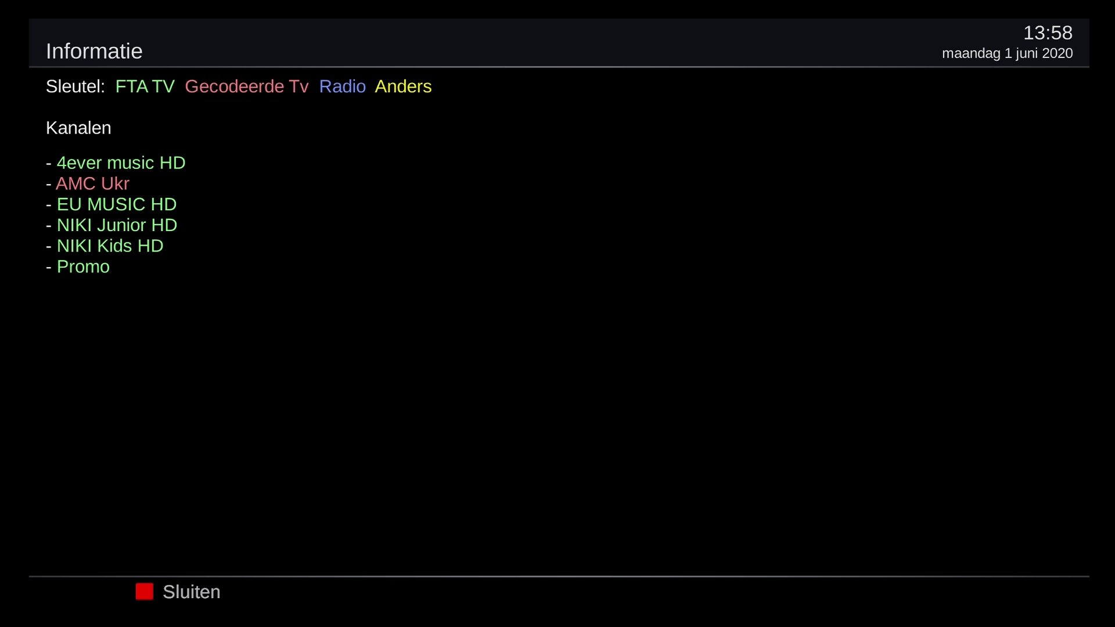Select the Promo channel entry
Viewport: 1115px width, 627px height.
(83, 267)
